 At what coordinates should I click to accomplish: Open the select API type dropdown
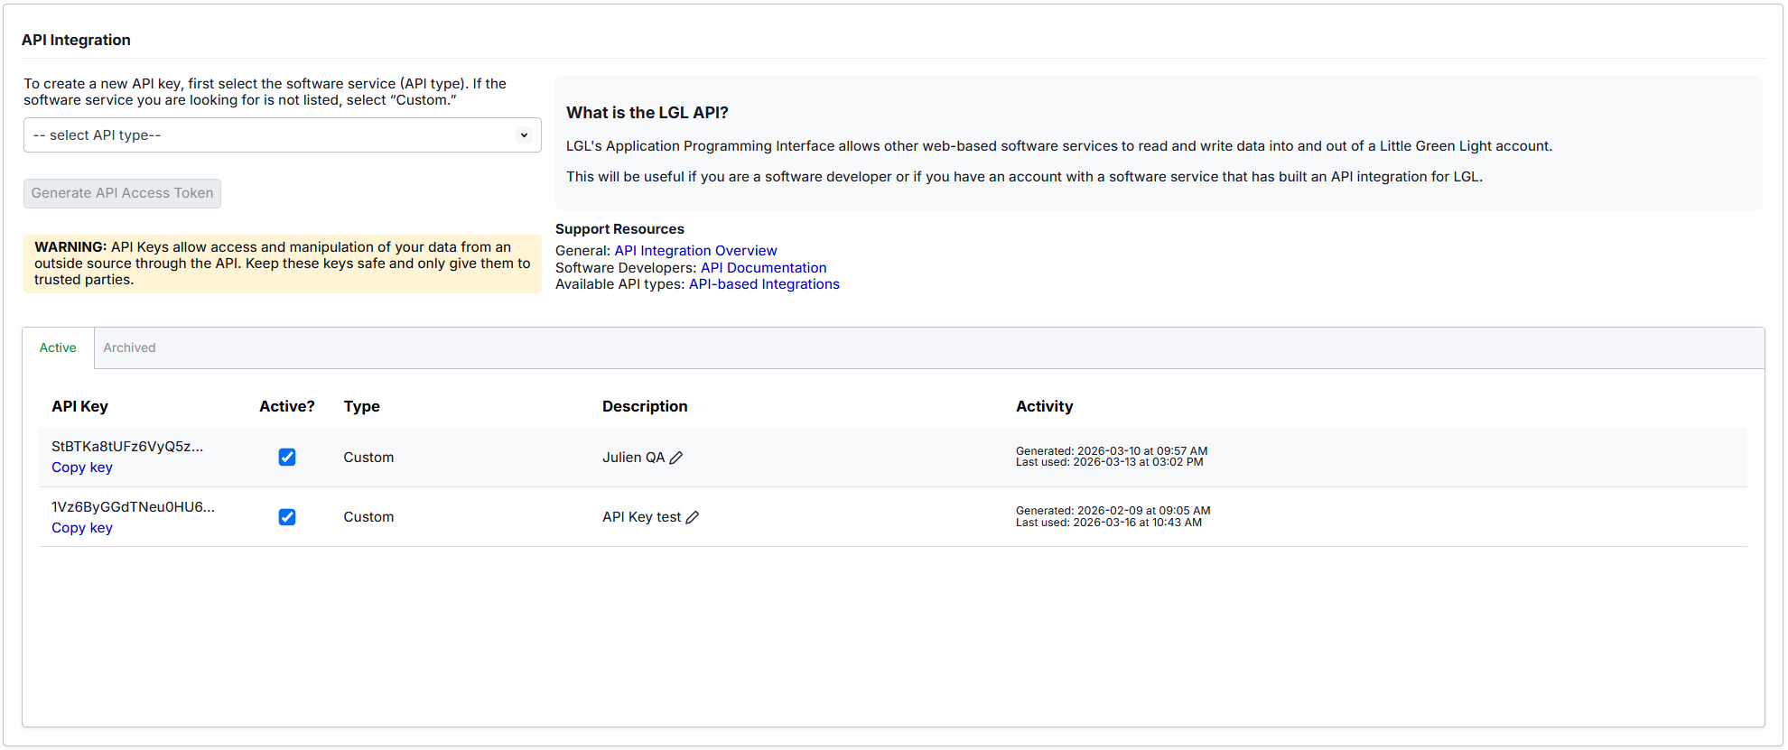click(282, 135)
